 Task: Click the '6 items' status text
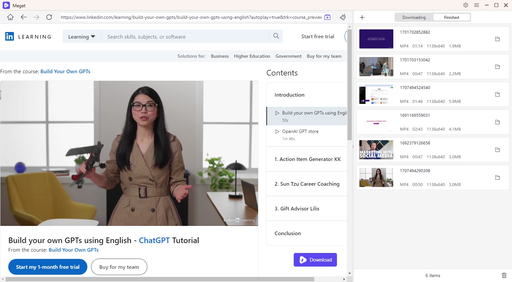click(x=433, y=275)
